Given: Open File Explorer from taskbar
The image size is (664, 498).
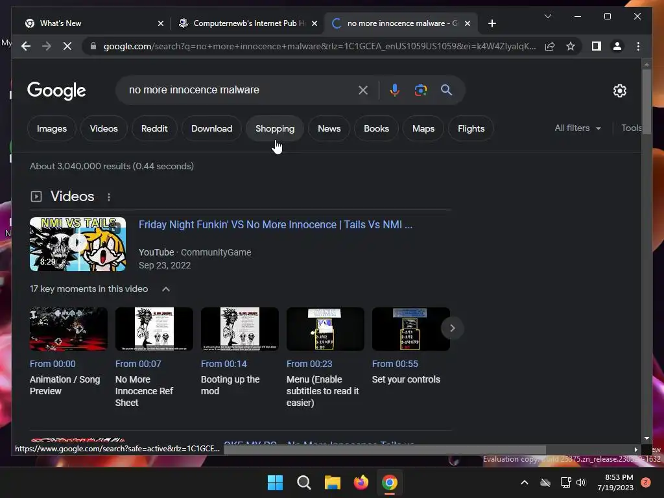Looking at the screenshot, I should [x=333, y=482].
